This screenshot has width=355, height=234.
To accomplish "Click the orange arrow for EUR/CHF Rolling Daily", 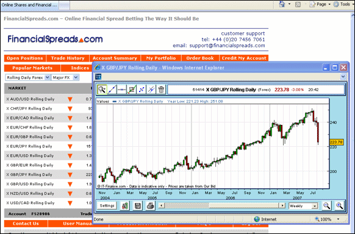I will click(x=70, y=127).
